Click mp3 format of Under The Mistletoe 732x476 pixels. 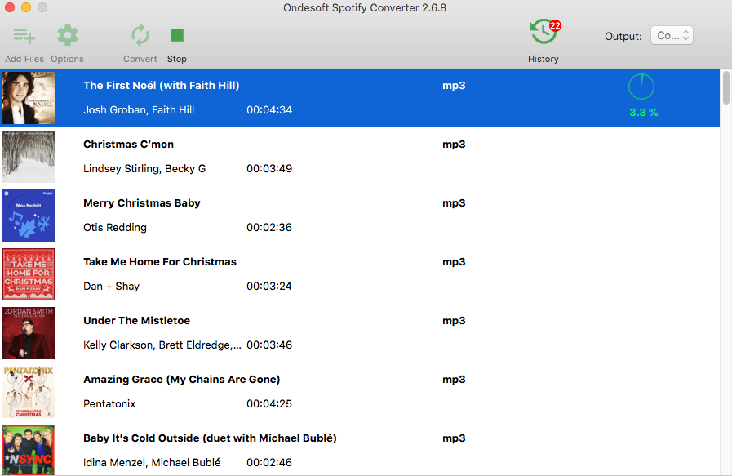[454, 321]
